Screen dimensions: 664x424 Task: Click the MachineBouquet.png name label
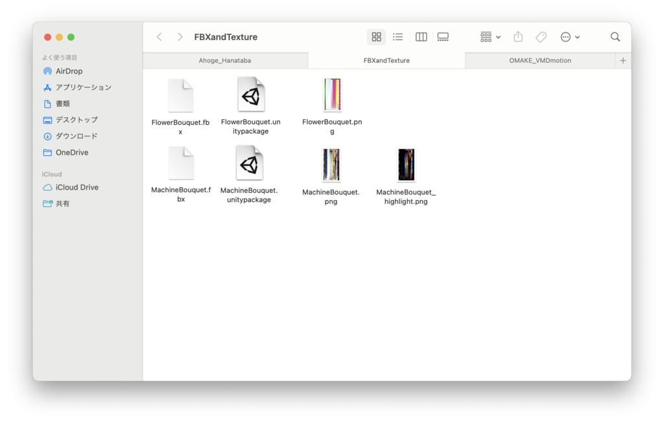[331, 197]
